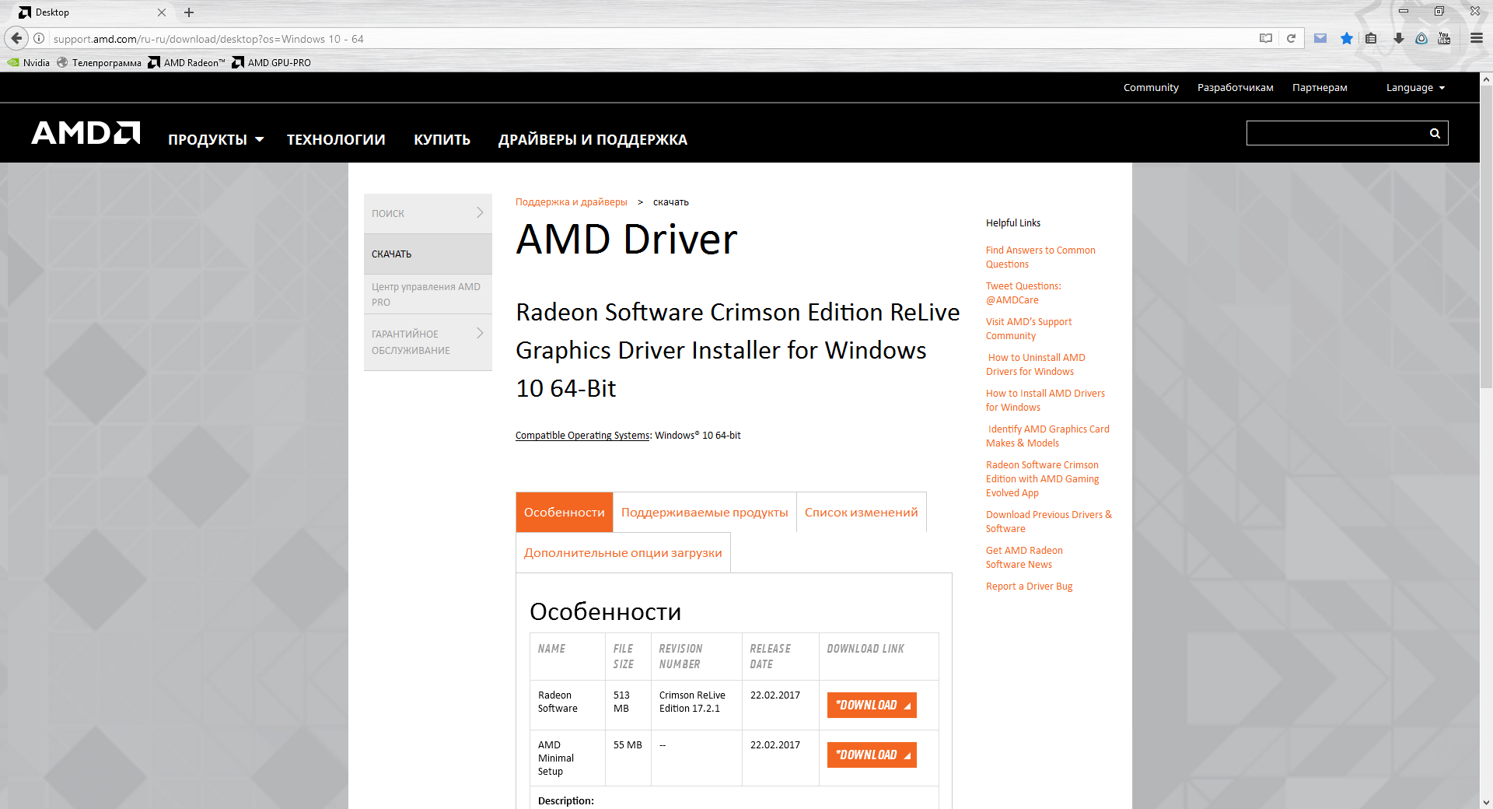Open Поддержка и драйверы breadcrumb
Image resolution: width=1493 pixels, height=809 pixels.
pos(572,202)
